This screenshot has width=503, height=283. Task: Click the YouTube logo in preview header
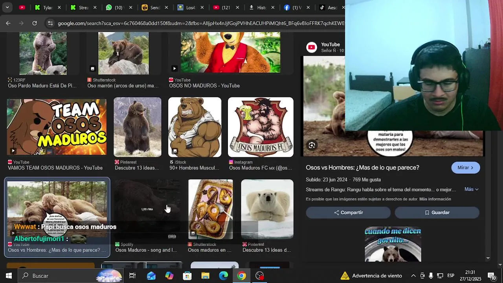pos(312,48)
